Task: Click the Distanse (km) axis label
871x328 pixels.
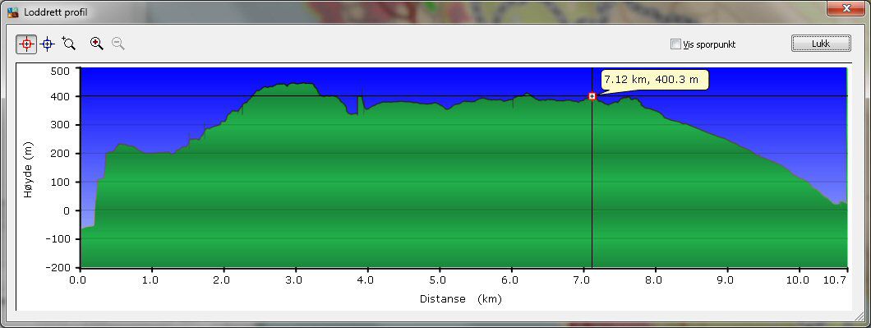Action: point(460,299)
